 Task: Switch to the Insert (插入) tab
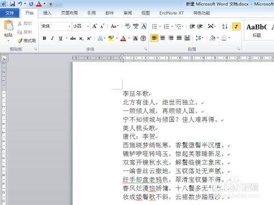click(x=47, y=13)
